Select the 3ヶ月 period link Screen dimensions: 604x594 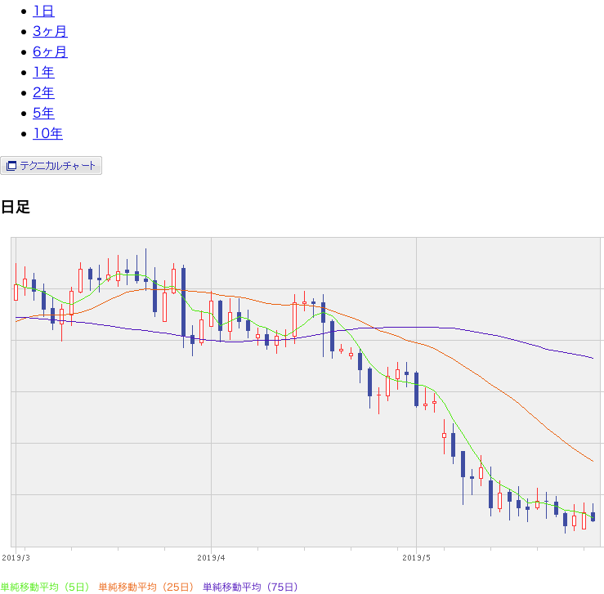click(x=50, y=32)
